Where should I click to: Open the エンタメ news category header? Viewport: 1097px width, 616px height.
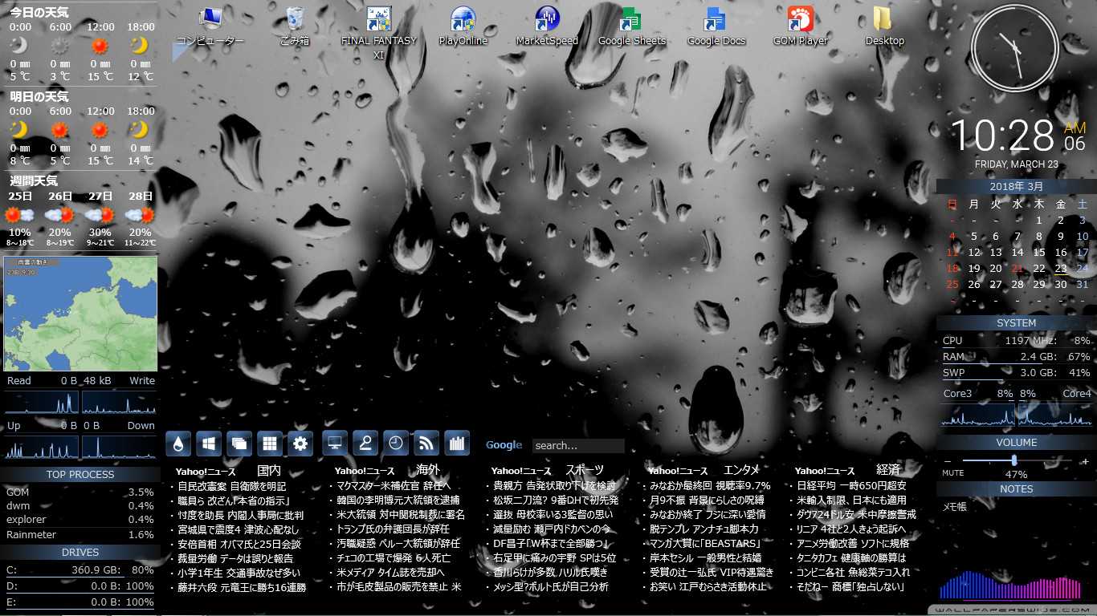tap(742, 469)
